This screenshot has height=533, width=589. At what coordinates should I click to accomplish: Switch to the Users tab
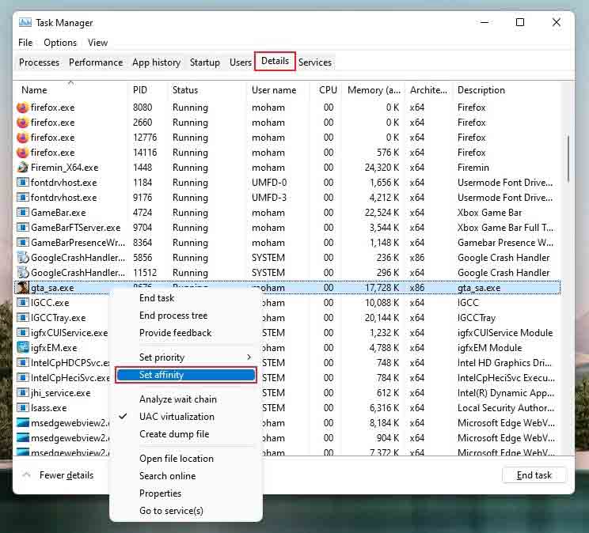click(241, 62)
